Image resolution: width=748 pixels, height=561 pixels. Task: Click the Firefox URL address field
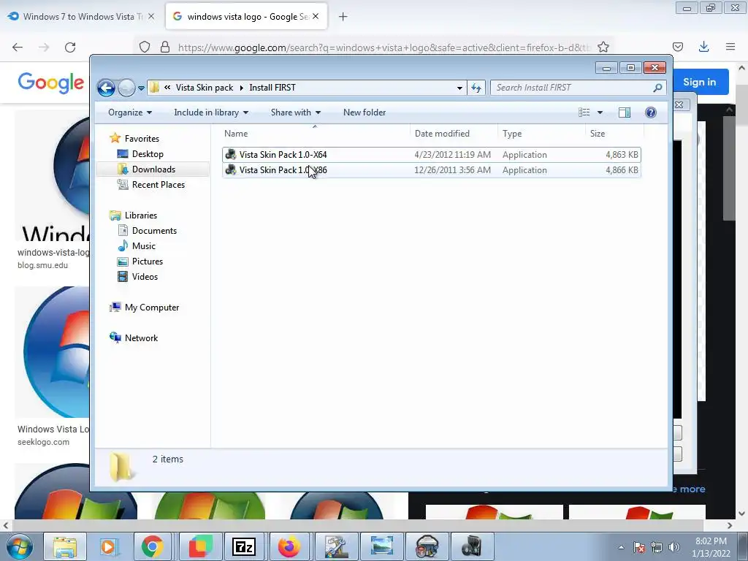[384, 47]
